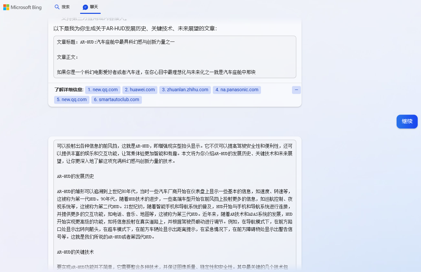
Task: Open the smartautoclub.com reference
Action: click(116, 99)
